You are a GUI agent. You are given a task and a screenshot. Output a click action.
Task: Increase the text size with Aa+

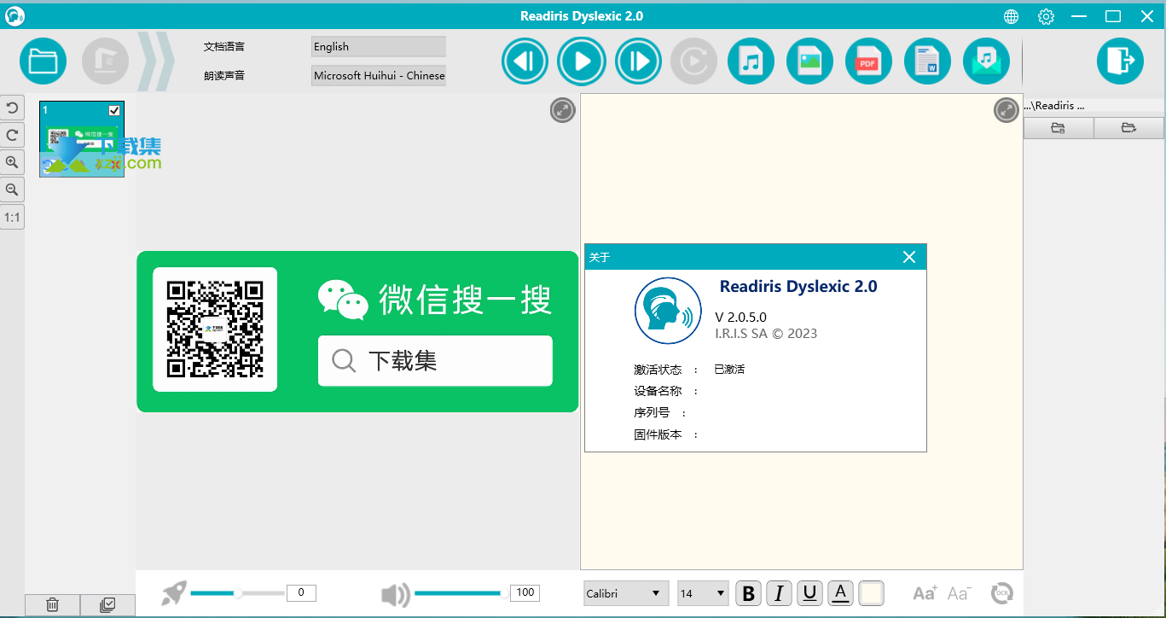tap(925, 593)
